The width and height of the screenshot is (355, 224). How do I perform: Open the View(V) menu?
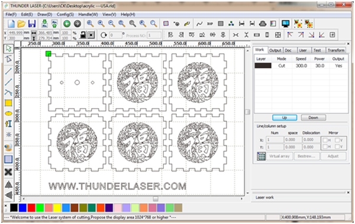click(x=109, y=15)
